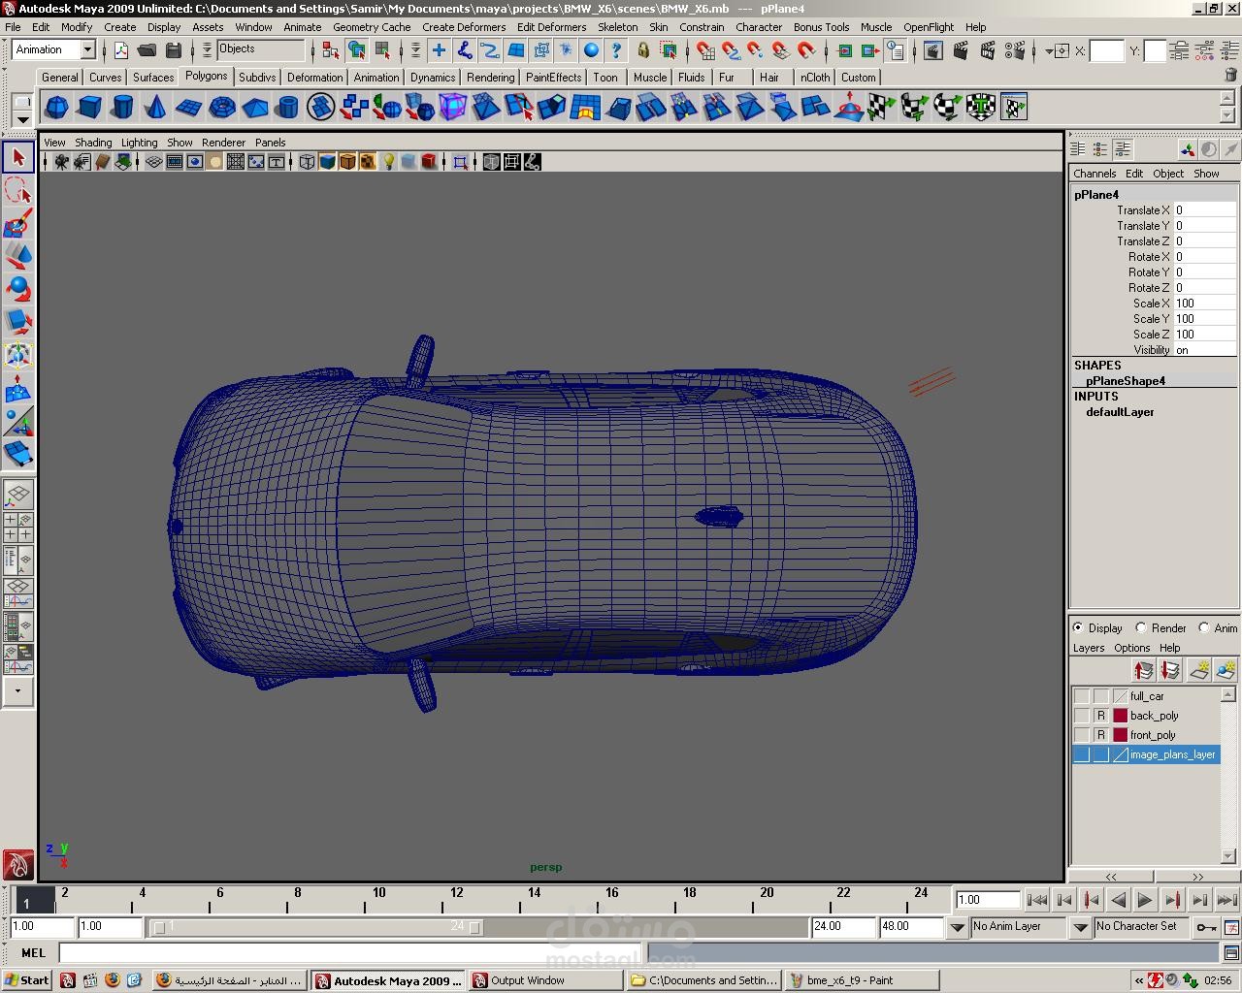This screenshot has height=993, width=1242.
Task: Create a polygon sphere from the shelf
Action: click(x=57, y=107)
